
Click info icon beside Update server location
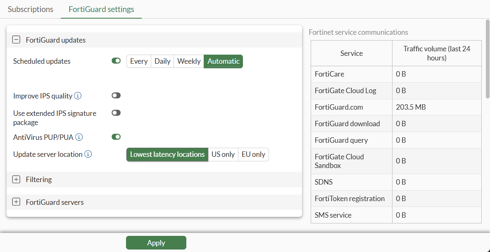[88, 154]
